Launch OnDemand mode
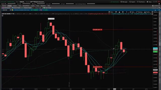 coord(156,6)
